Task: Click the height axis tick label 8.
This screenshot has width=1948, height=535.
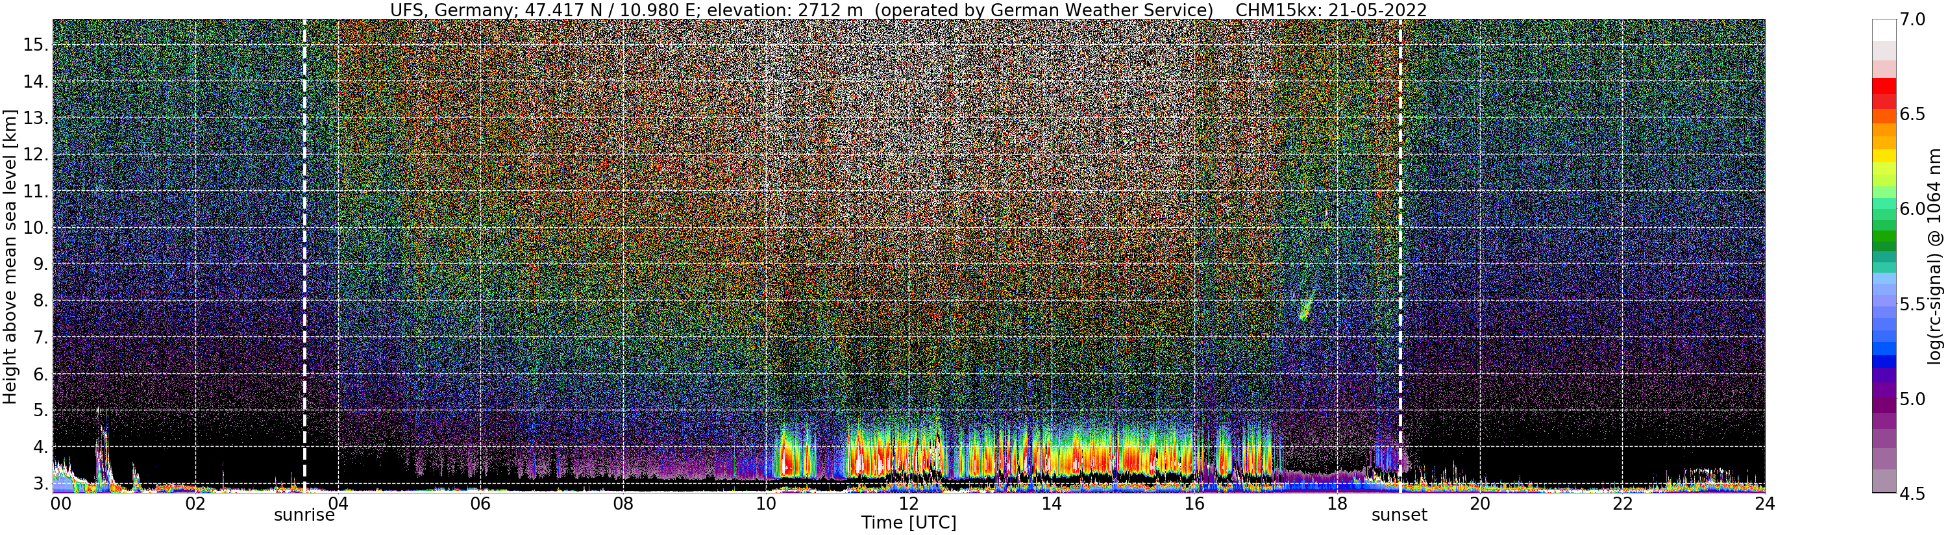Action: tap(41, 301)
